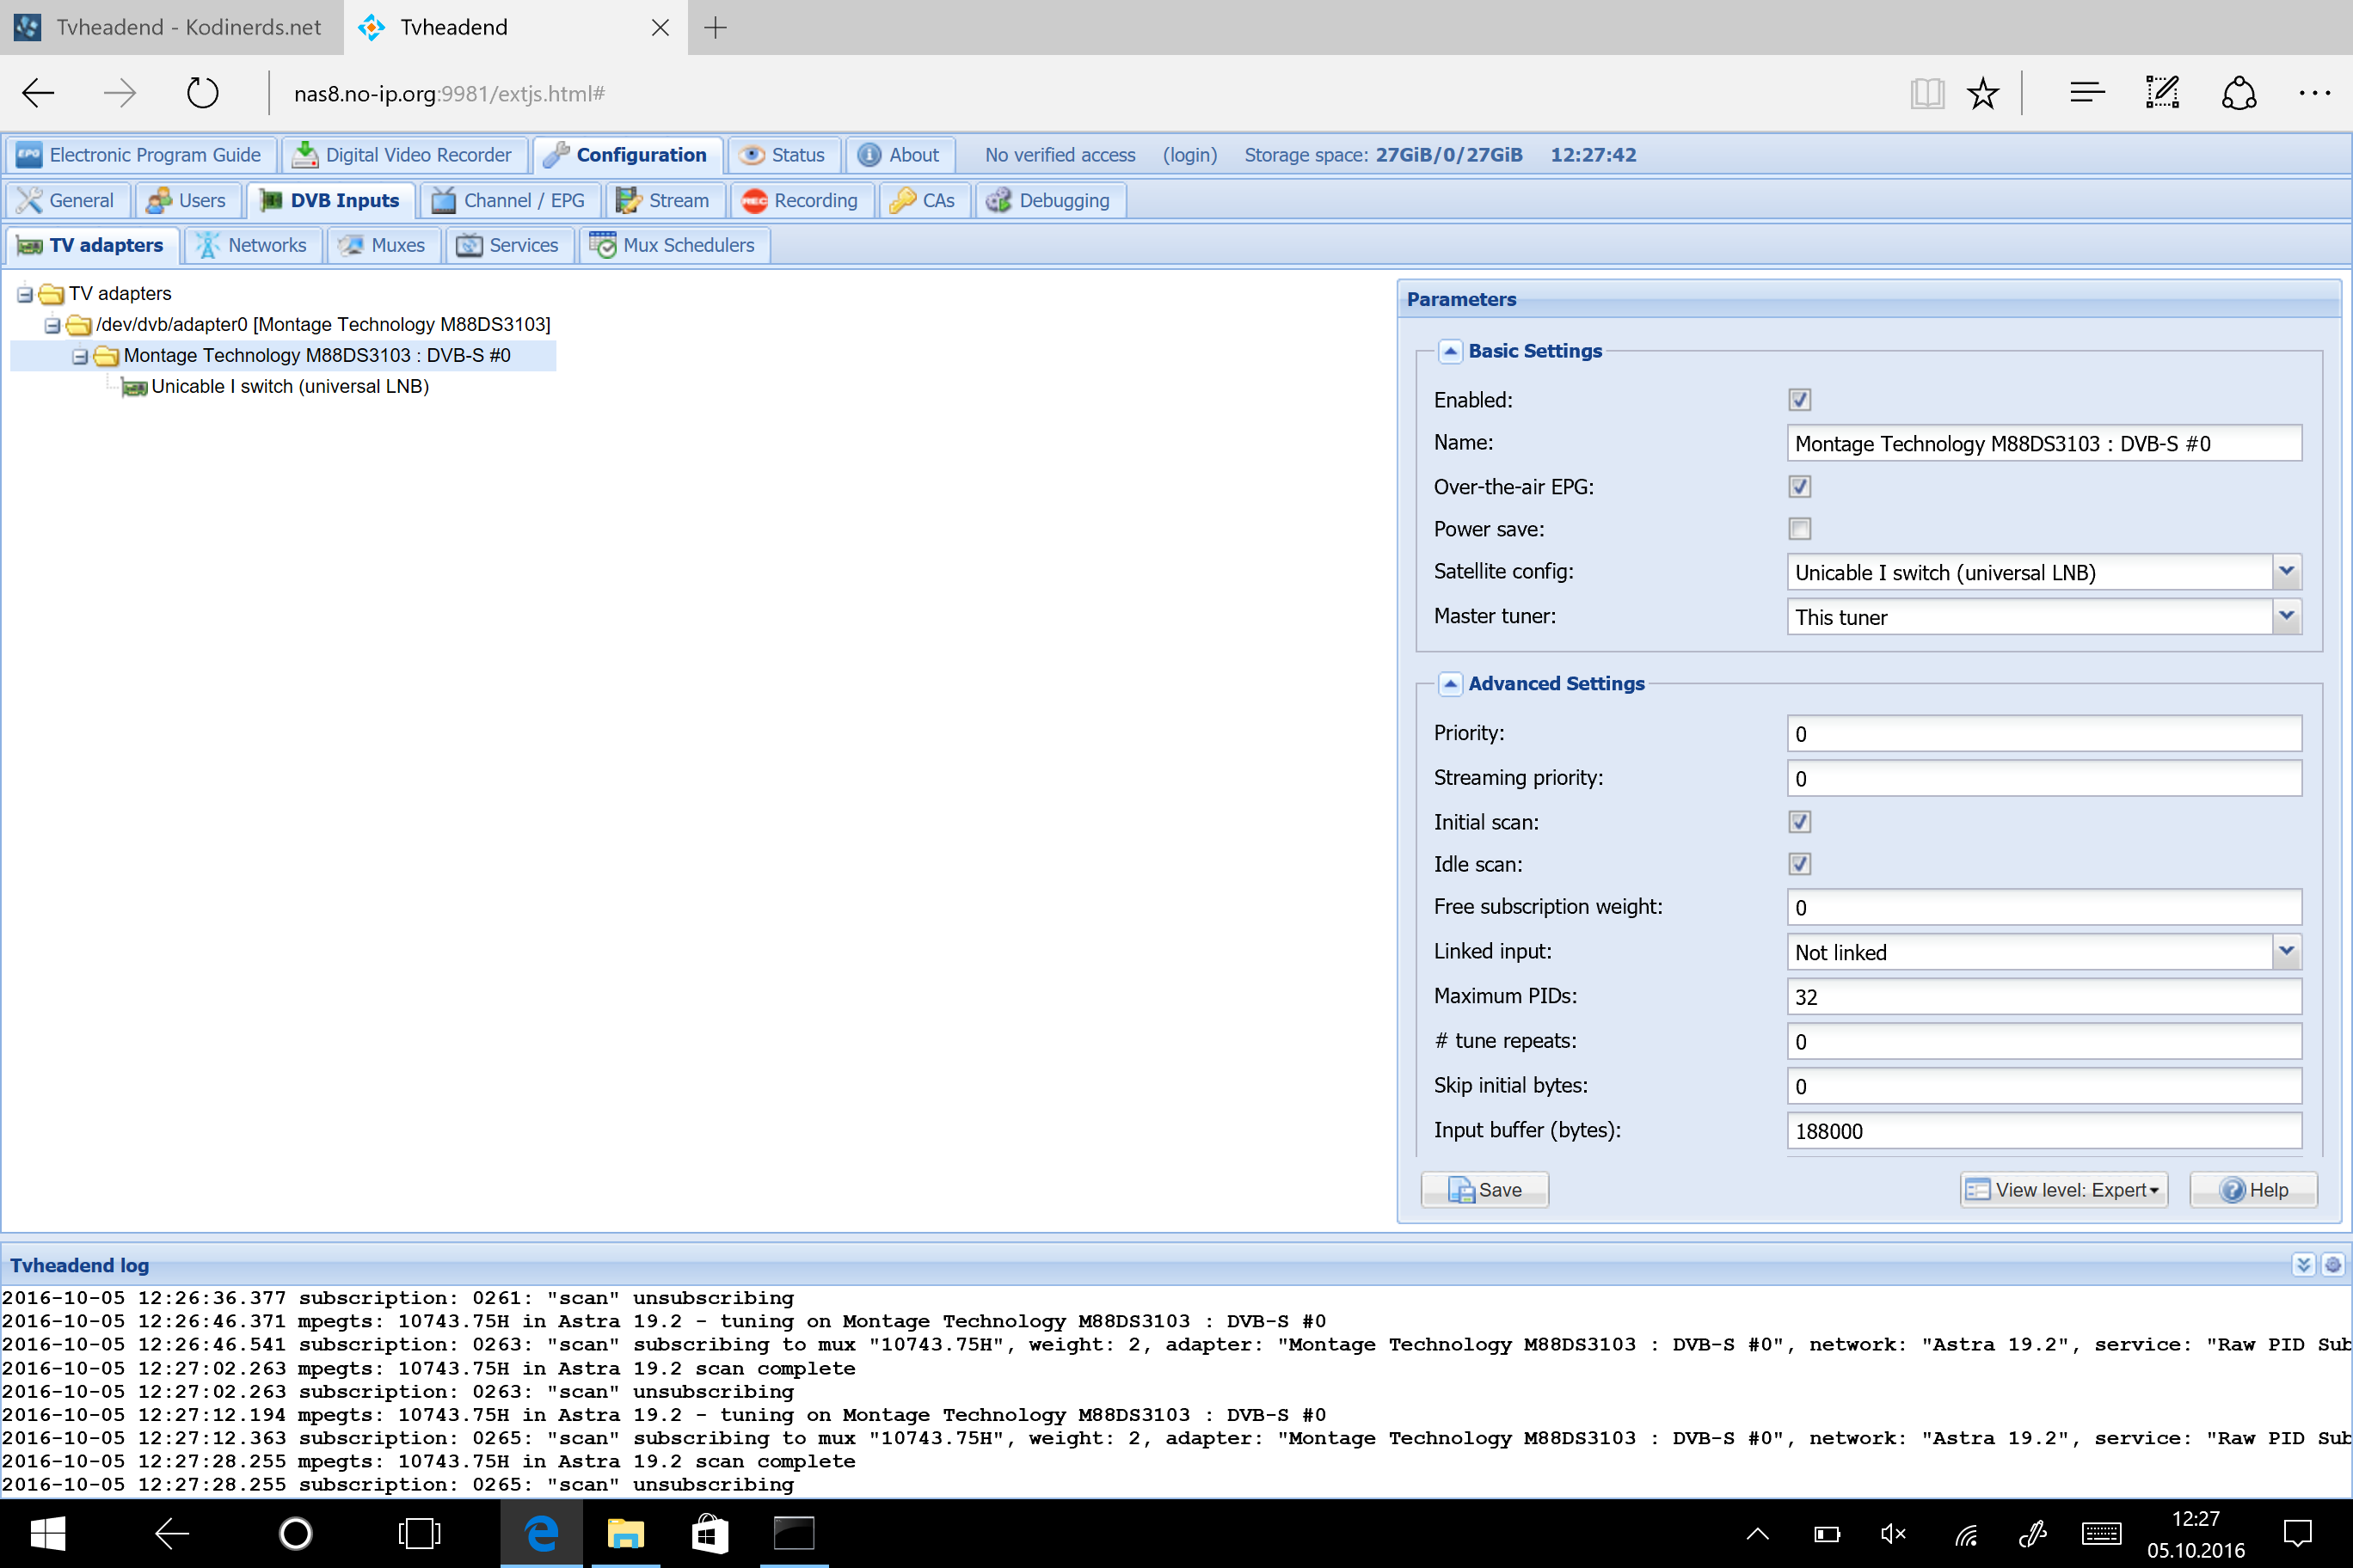Select Unicable I switch tree item
Viewport: 2353px width, 1568px height.
click(x=290, y=387)
